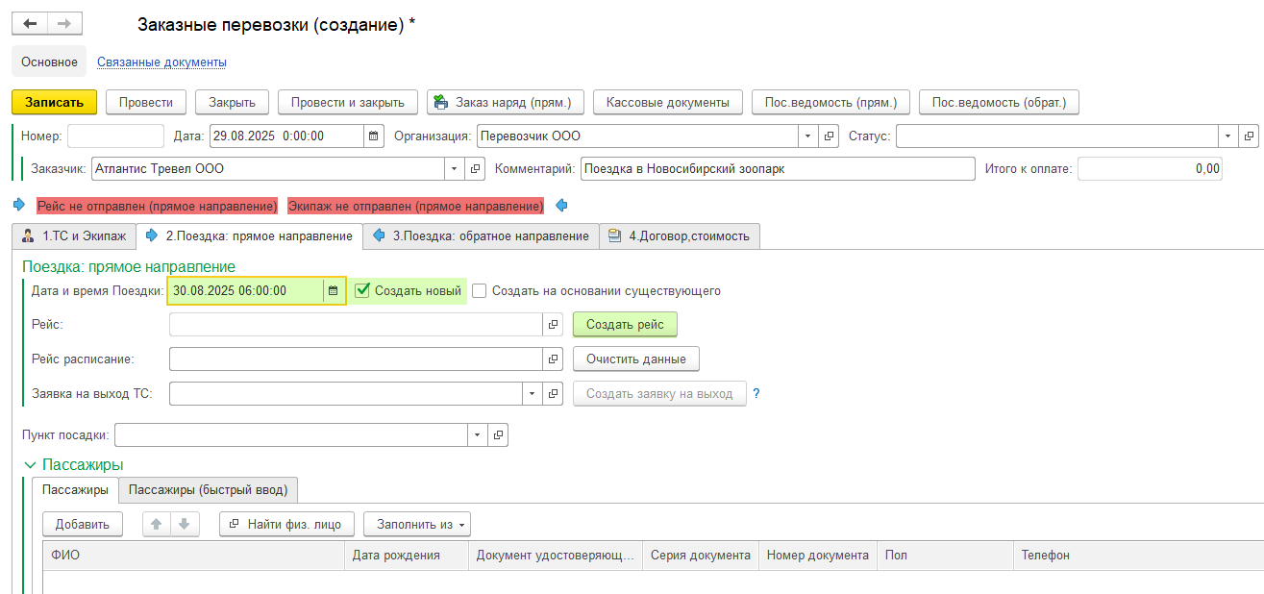
Task: Click the back navigation arrow
Action: click(x=30, y=24)
